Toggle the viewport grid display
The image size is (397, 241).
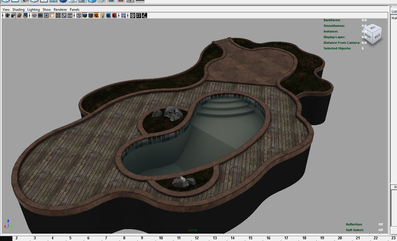click(34, 16)
